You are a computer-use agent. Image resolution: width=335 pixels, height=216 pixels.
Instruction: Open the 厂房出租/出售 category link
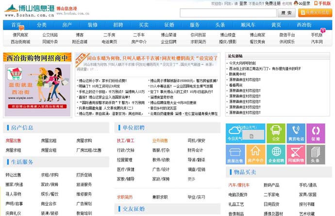(89, 150)
